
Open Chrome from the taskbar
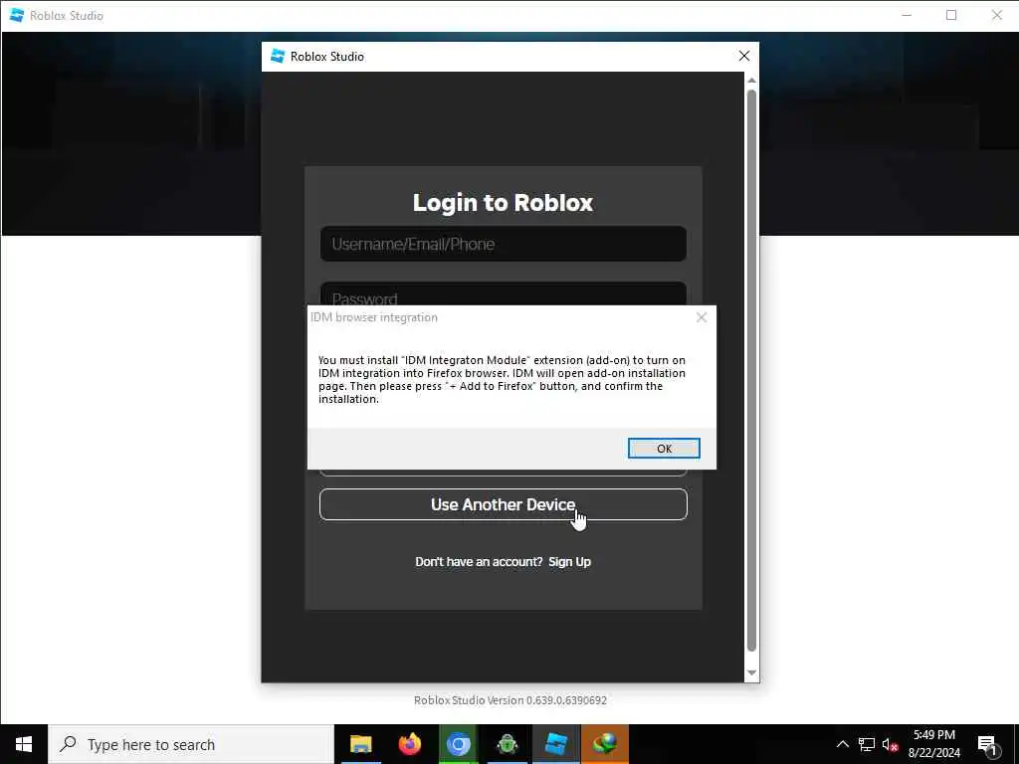[x=458, y=744]
